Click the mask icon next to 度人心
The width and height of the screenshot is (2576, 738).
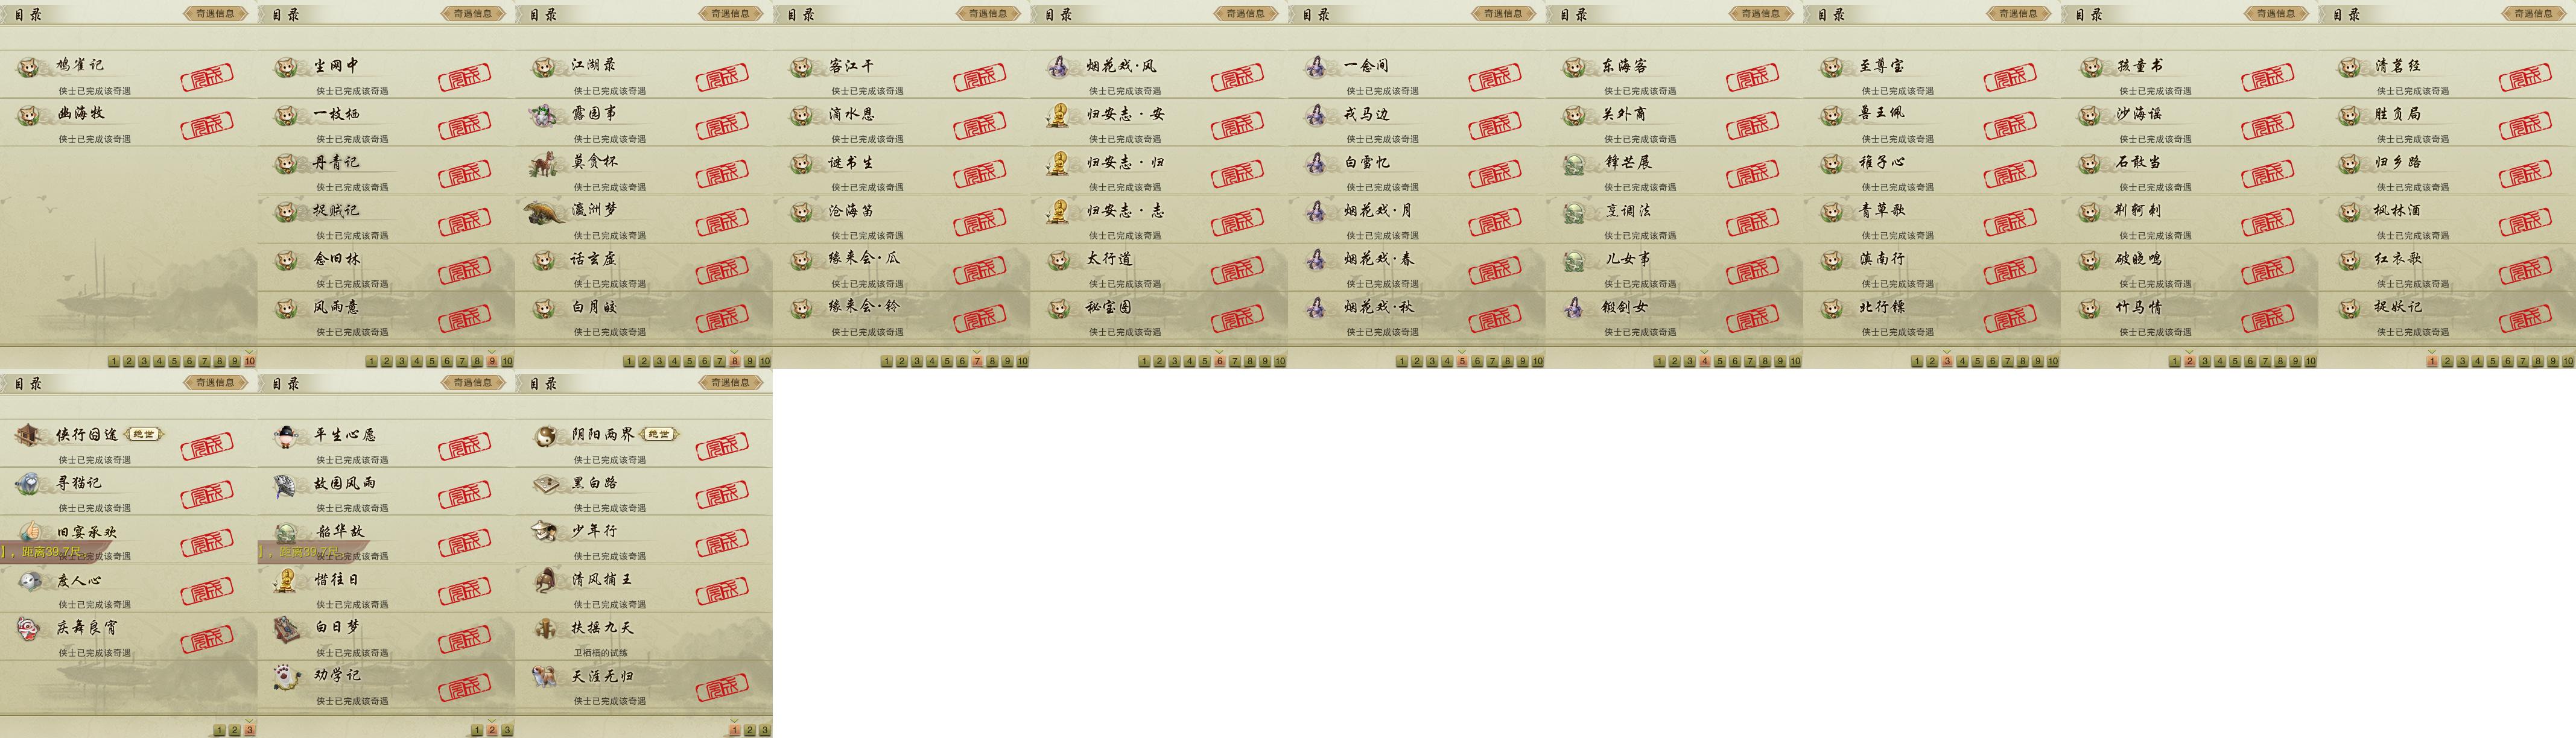pyautogui.click(x=30, y=580)
